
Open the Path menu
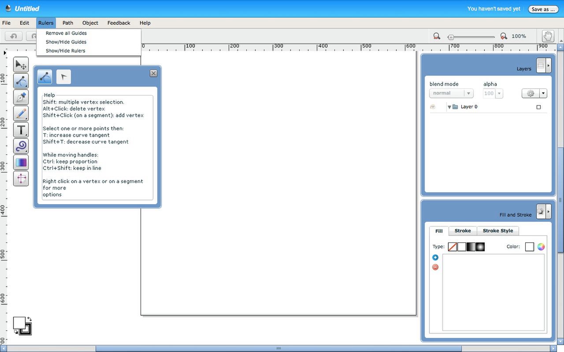click(x=68, y=23)
